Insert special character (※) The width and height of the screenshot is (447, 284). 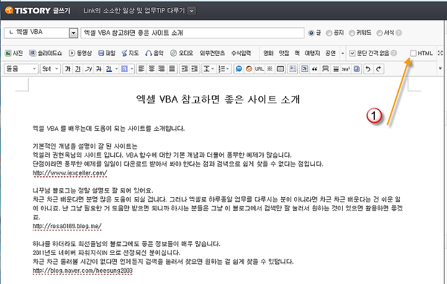(269, 69)
